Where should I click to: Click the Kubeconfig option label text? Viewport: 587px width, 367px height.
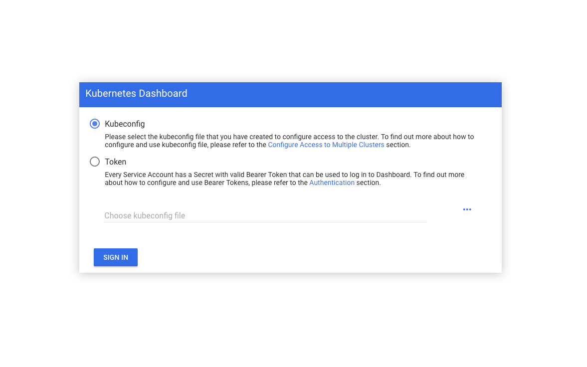coord(125,124)
